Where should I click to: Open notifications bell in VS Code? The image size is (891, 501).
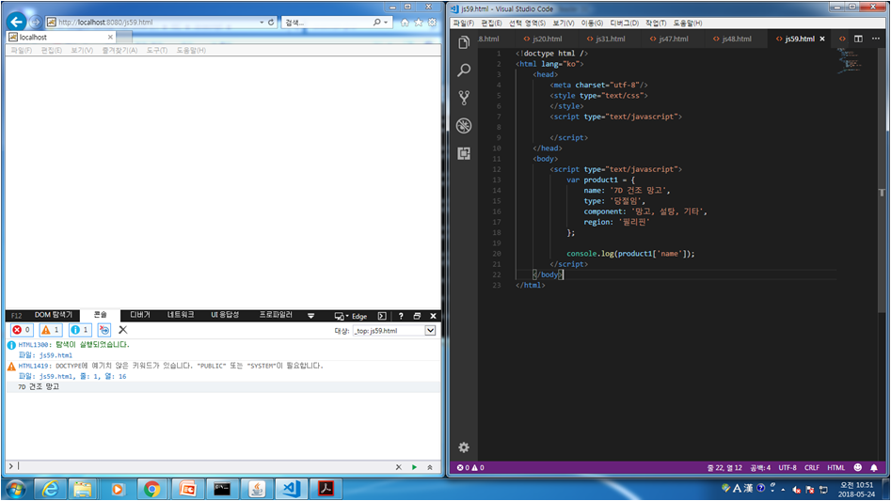click(x=874, y=467)
